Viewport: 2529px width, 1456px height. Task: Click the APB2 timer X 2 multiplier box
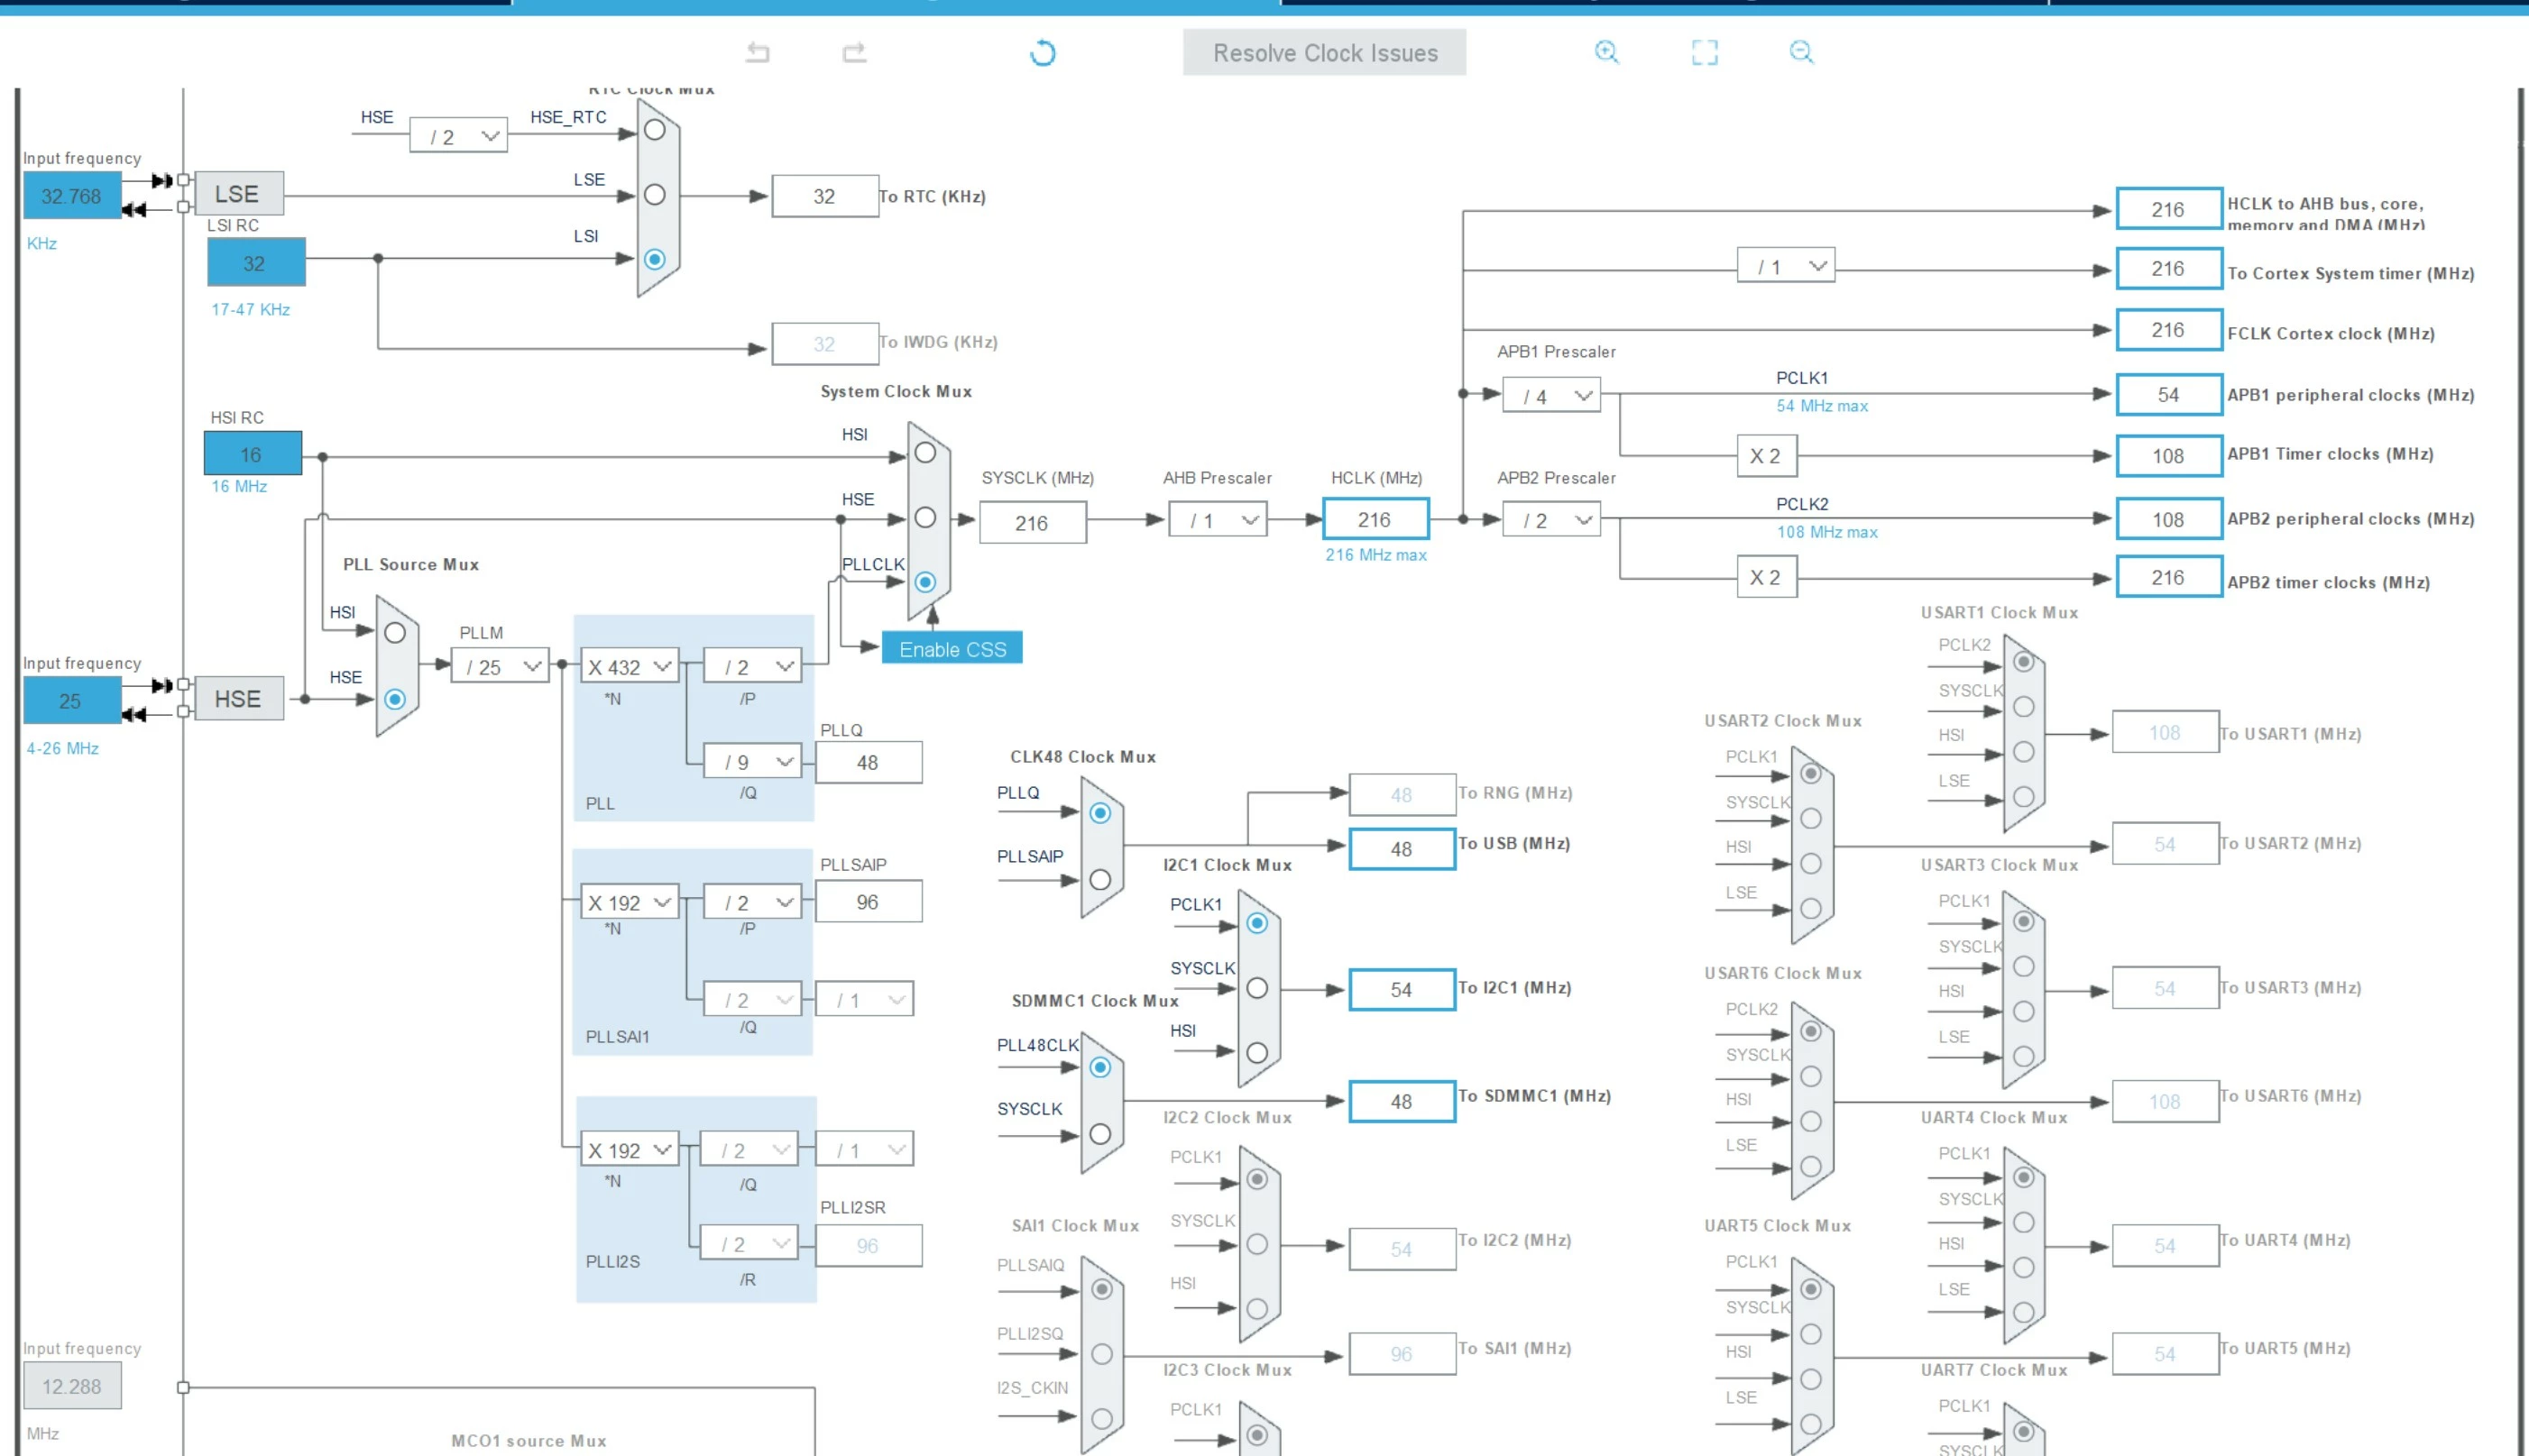[x=1767, y=577]
